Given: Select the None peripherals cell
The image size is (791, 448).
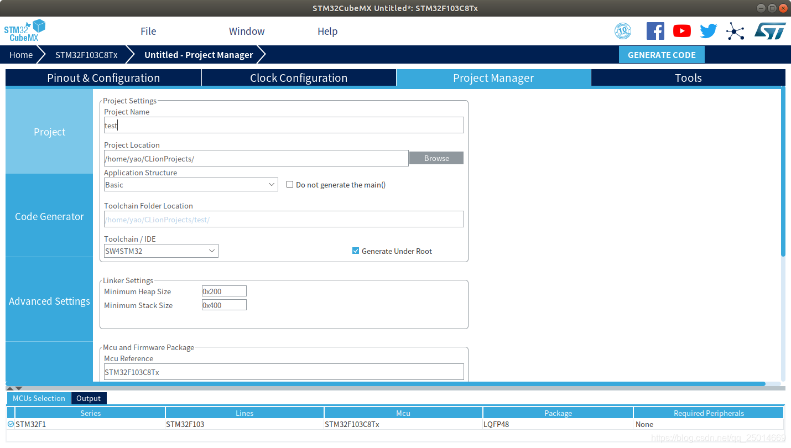Looking at the screenshot, I should 709,424.
